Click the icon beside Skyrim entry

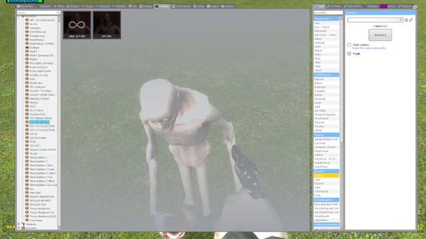(27, 153)
